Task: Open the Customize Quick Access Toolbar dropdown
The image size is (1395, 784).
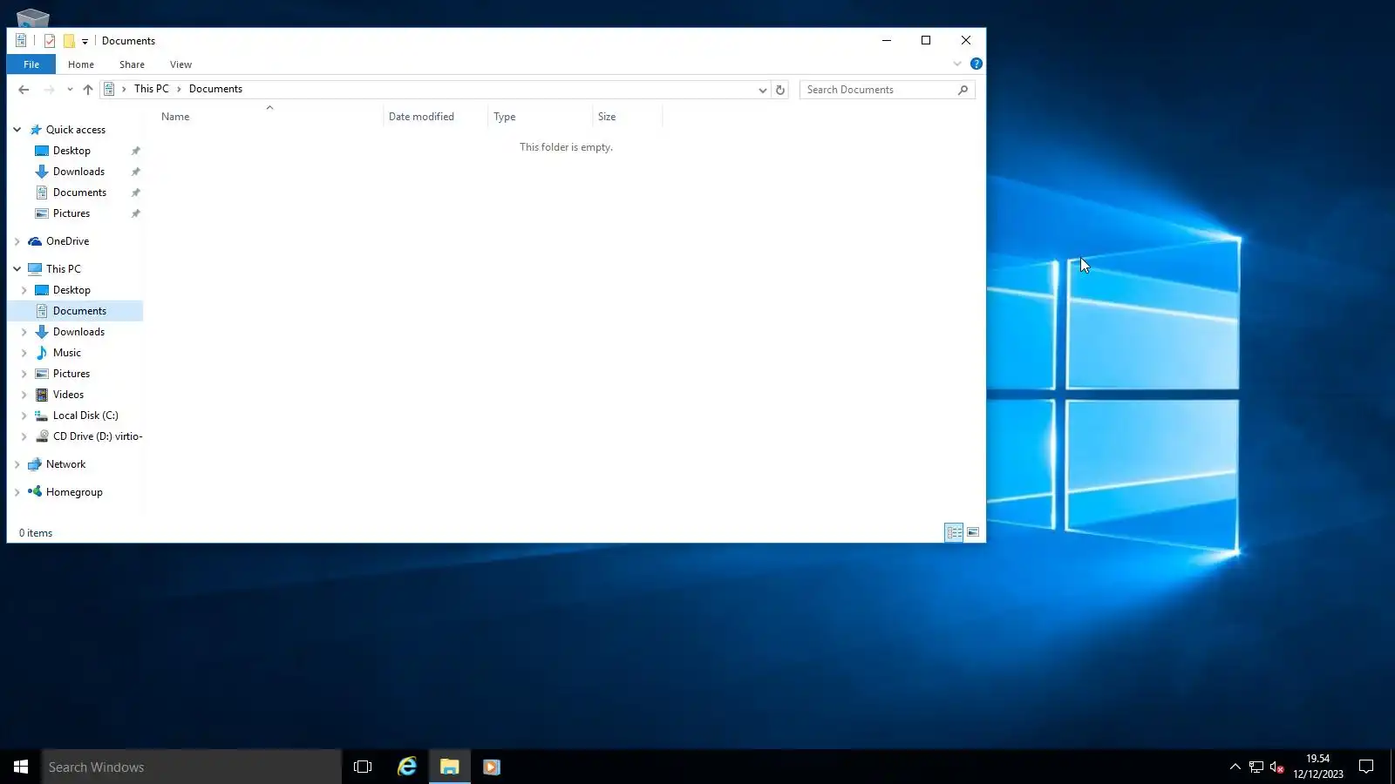Action: 85,41
